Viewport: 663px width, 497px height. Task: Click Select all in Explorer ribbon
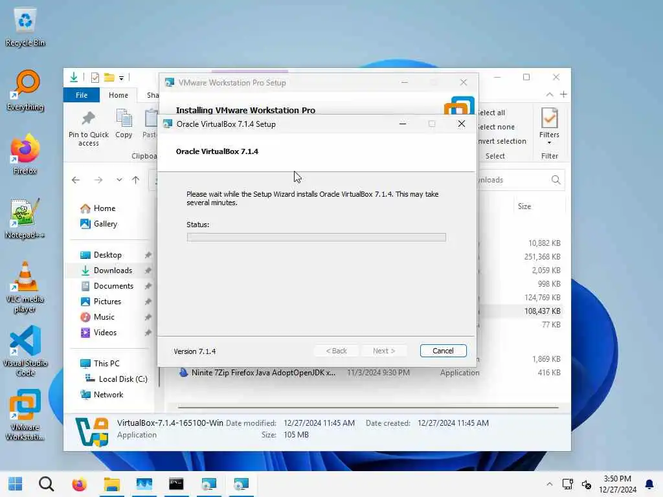(x=492, y=113)
